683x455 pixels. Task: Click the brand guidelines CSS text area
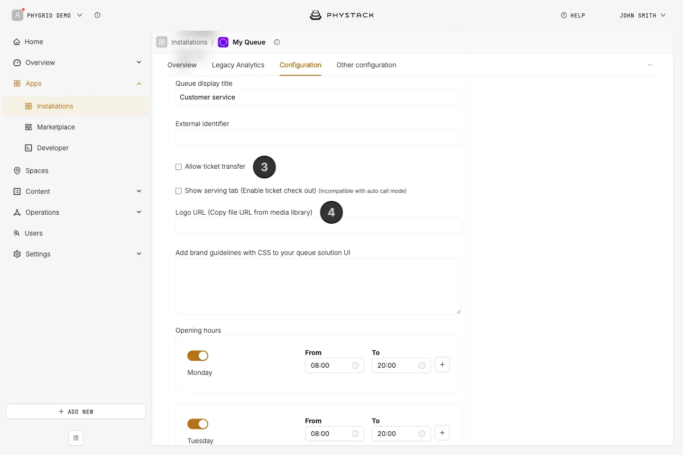(318, 286)
